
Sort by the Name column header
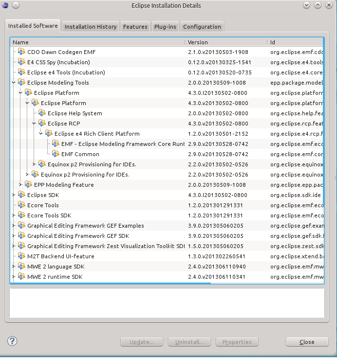click(x=97, y=42)
